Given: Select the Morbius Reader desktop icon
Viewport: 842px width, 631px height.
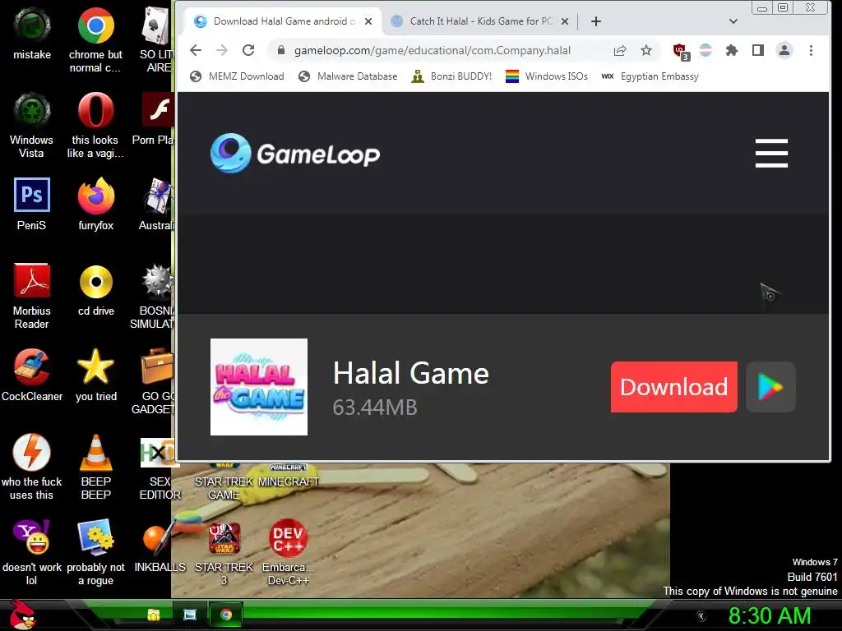Looking at the screenshot, I should 32,296.
